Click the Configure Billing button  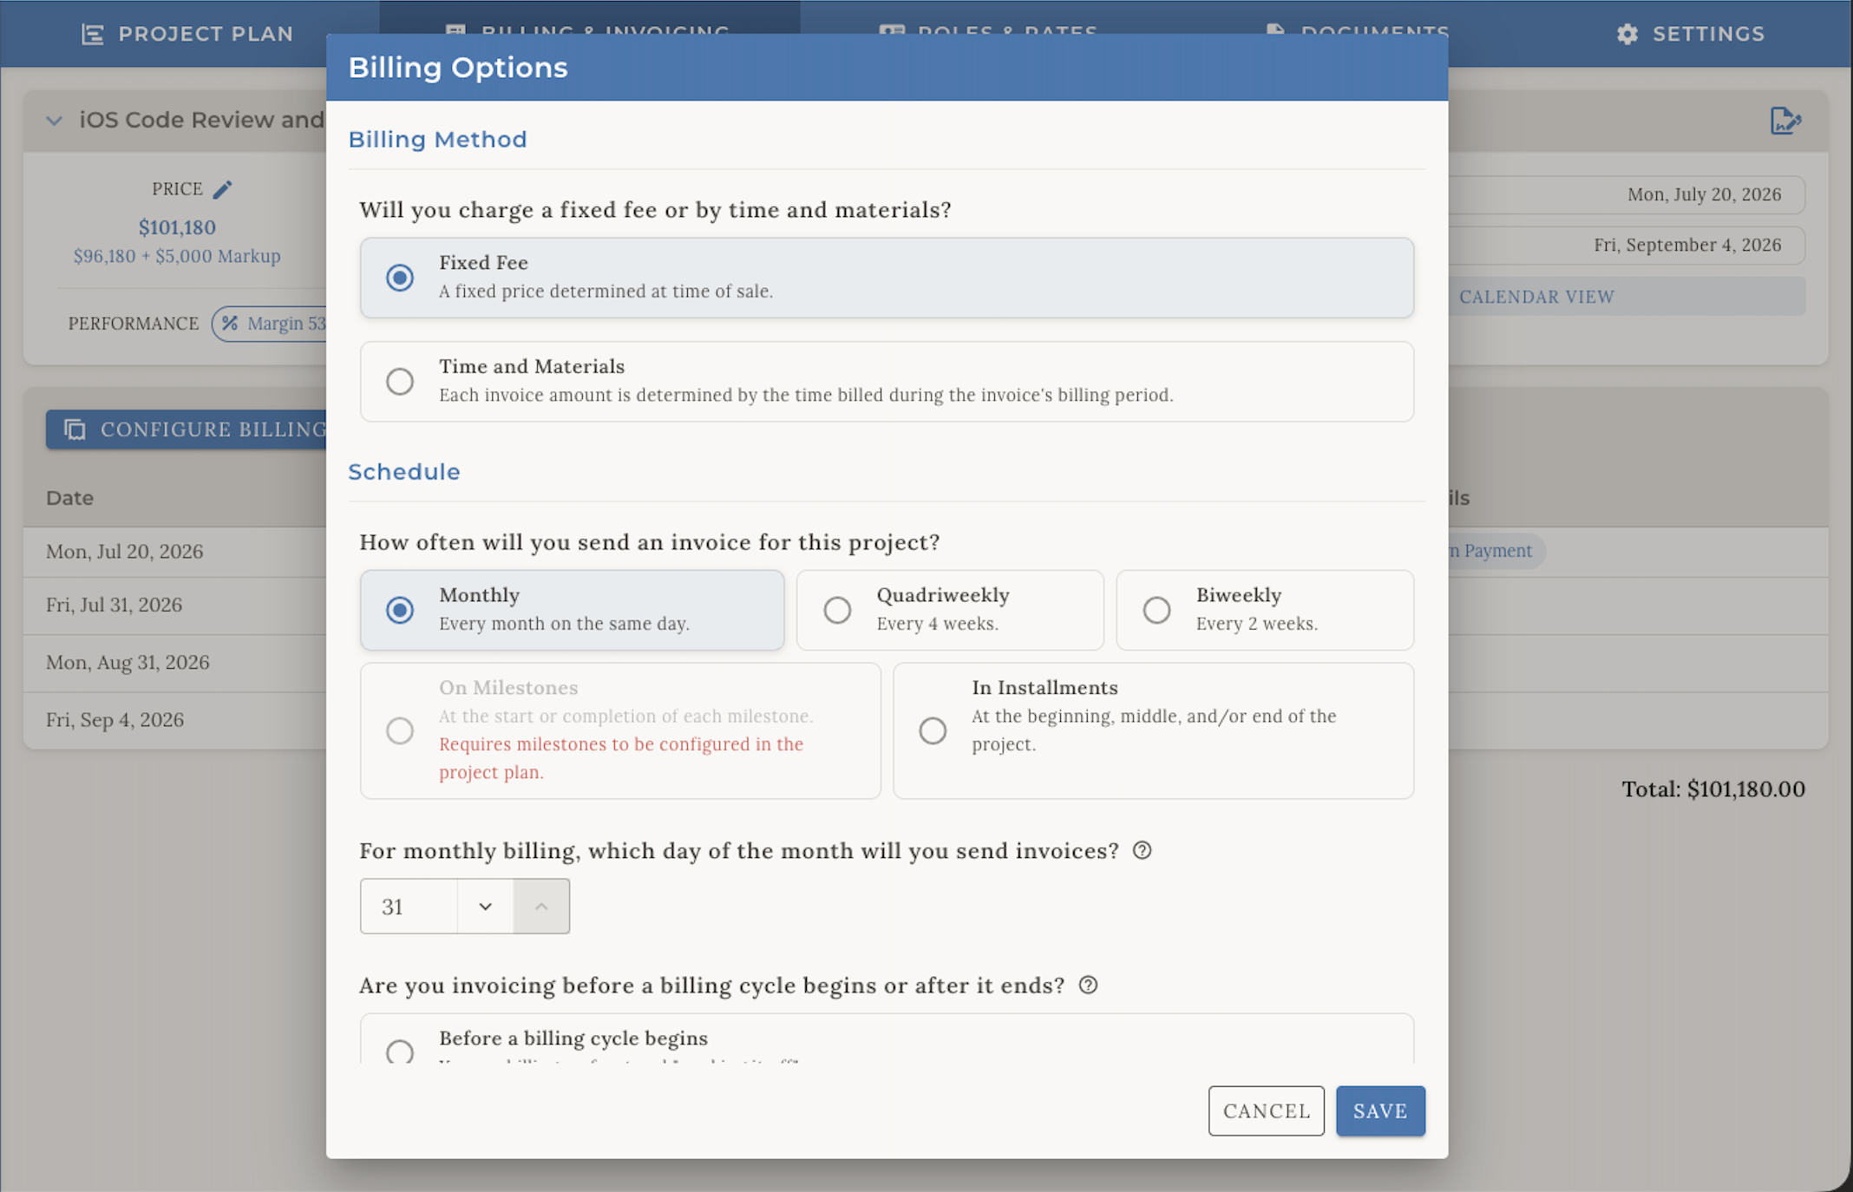coord(187,429)
